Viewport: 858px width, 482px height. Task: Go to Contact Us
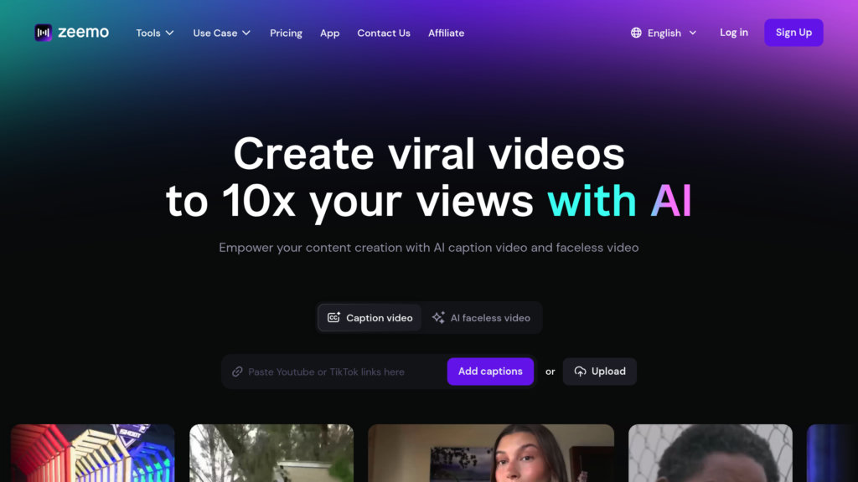pyautogui.click(x=384, y=33)
